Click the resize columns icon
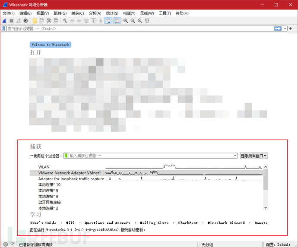Viewport: 298px width, 248px height. tap(147, 21)
